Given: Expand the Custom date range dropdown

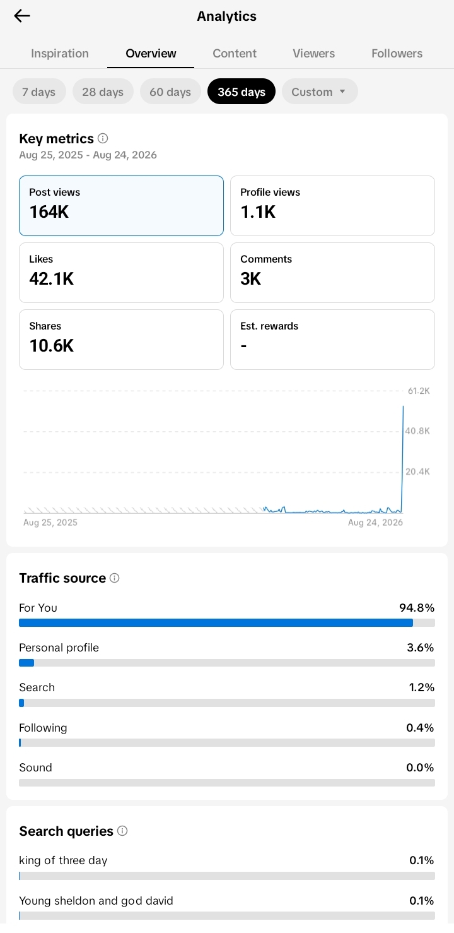Looking at the screenshot, I should click(x=320, y=92).
